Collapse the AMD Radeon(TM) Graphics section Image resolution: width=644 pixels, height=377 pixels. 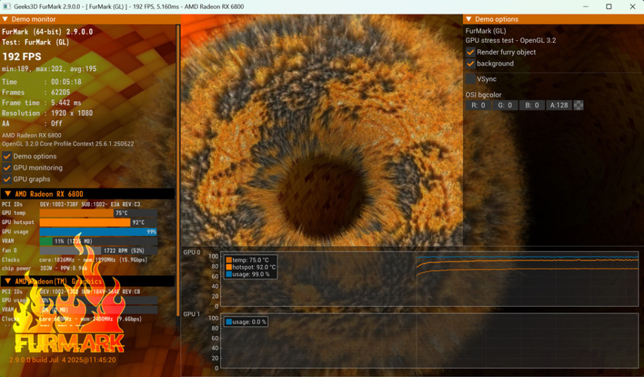pyautogui.click(x=8, y=281)
